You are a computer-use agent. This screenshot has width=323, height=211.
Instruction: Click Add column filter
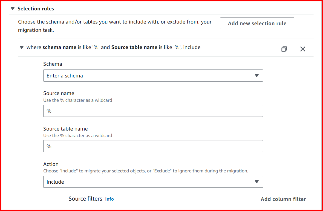click(283, 199)
